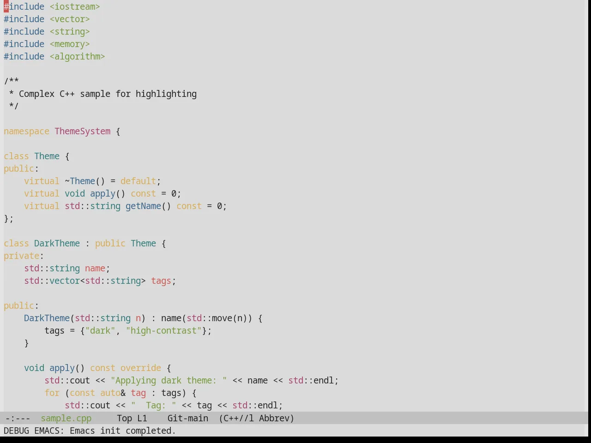Image resolution: width=591 pixels, height=443 pixels.
Task: Click 'Theme' in 'class Theme {' line
Action: pos(47,156)
